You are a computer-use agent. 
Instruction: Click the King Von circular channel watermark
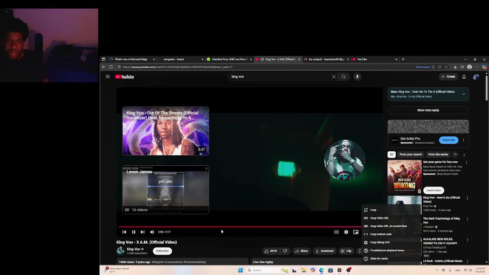point(344,160)
